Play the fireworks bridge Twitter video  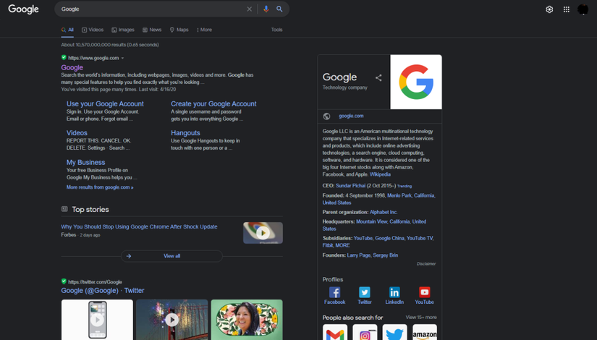(172, 320)
